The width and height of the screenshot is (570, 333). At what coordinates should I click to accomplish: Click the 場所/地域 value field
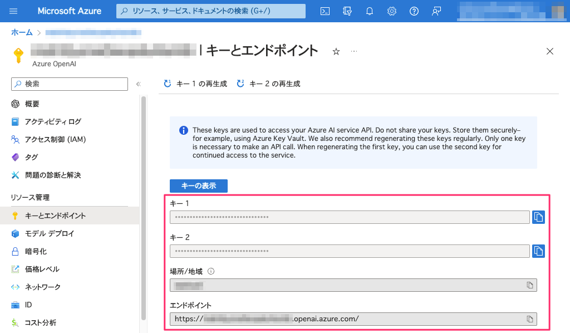tap(353, 285)
